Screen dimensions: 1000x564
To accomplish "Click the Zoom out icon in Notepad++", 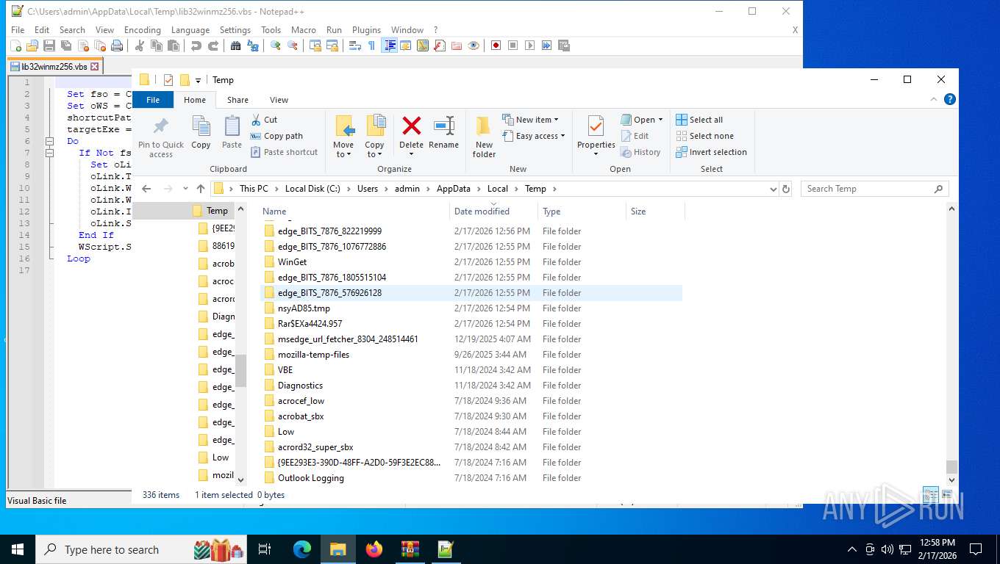I will 292,46.
